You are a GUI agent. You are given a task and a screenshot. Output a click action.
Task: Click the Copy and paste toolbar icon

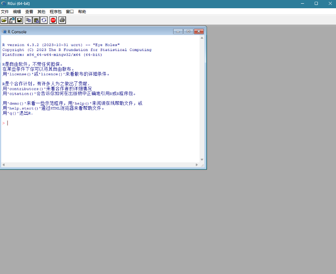pos(44,20)
